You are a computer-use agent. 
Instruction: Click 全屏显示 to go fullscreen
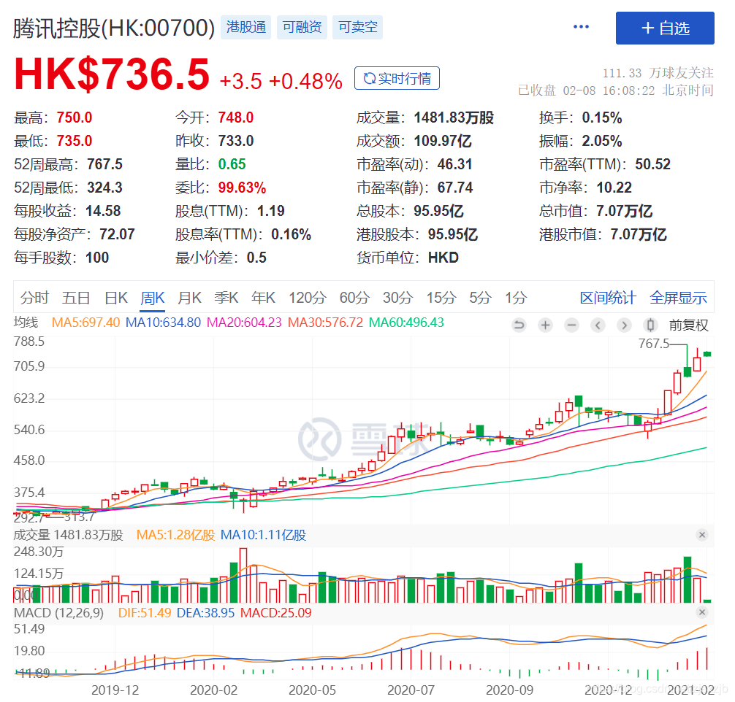click(678, 298)
